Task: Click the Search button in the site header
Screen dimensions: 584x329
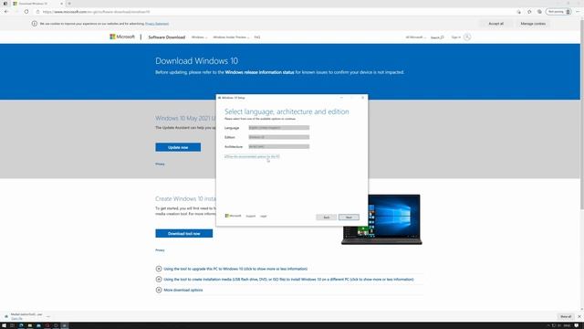Action: click(x=437, y=37)
